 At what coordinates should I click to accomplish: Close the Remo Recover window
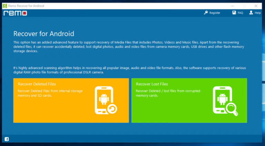(256, 6)
